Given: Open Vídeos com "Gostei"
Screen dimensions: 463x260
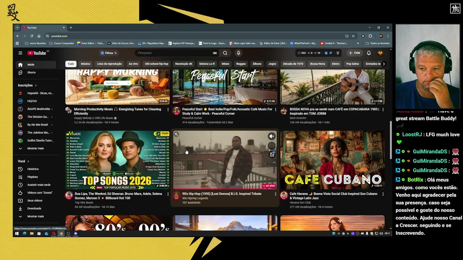Looking at the screenshot, I should [35, 193].
